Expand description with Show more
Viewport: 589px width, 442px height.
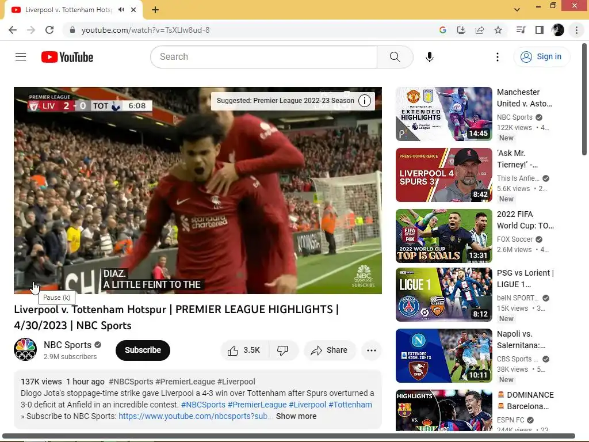click(x=296, y=417)
